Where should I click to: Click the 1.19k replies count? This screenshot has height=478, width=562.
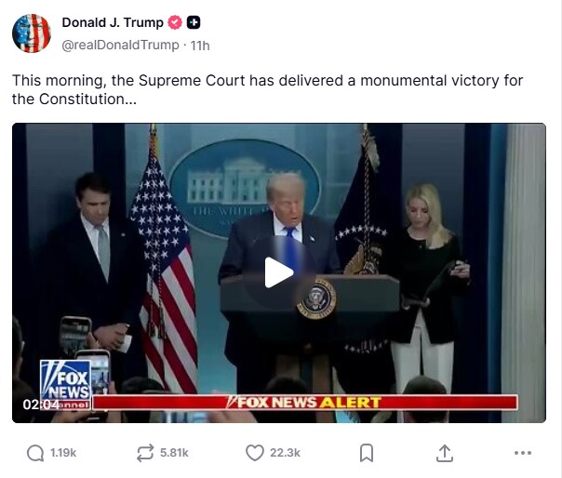63,453
